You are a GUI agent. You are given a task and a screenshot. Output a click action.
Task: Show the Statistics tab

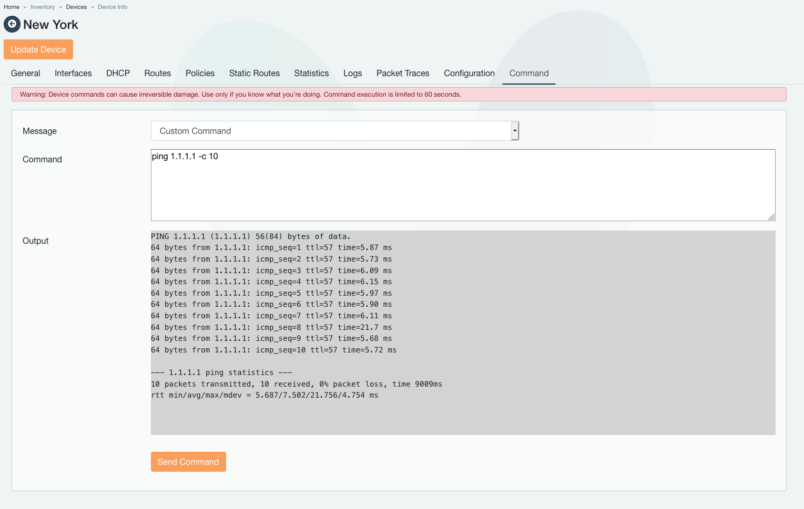coord(311,74)
